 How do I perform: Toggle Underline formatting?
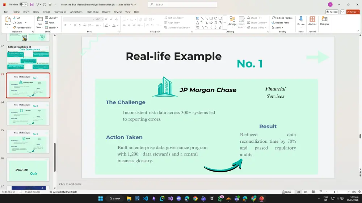75,25
